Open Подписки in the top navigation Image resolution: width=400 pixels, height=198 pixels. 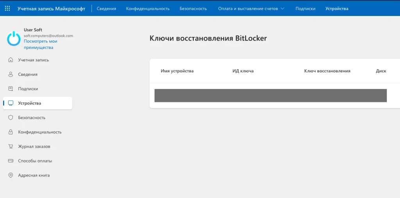coord(305,8)
